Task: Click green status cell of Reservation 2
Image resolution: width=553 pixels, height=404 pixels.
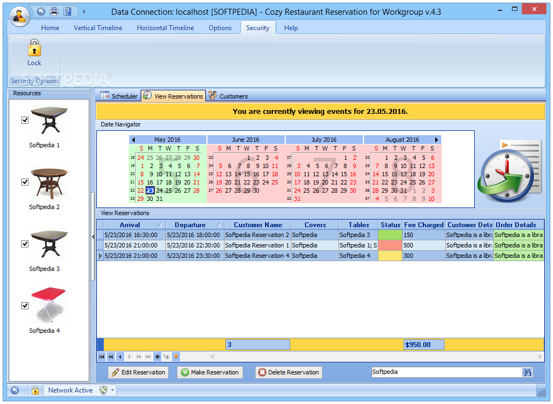Action: (390, 235)
